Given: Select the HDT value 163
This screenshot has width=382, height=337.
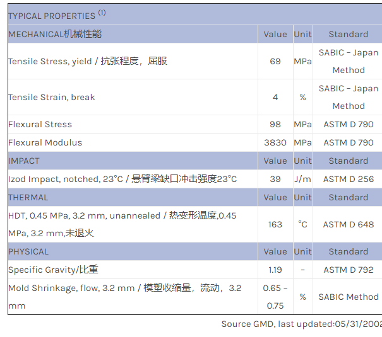Looking at the screenshot, I should (x=275, y=224).
